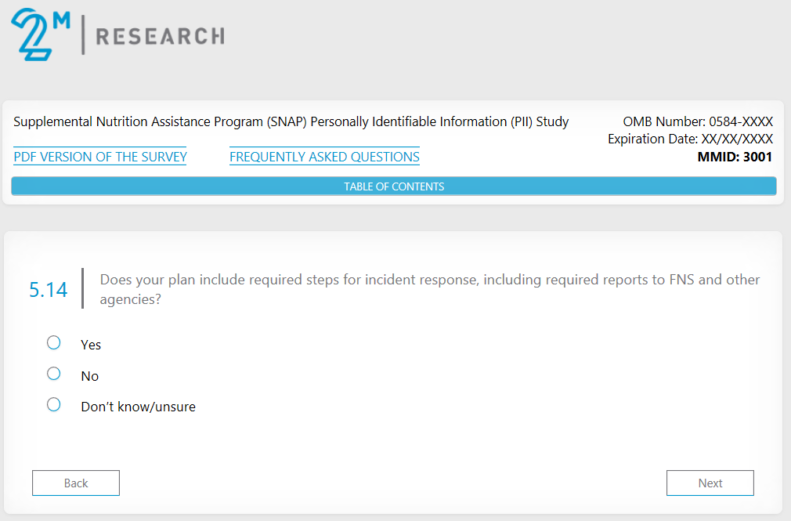
Task: Choose the No radio button
Action: (54, 374)
